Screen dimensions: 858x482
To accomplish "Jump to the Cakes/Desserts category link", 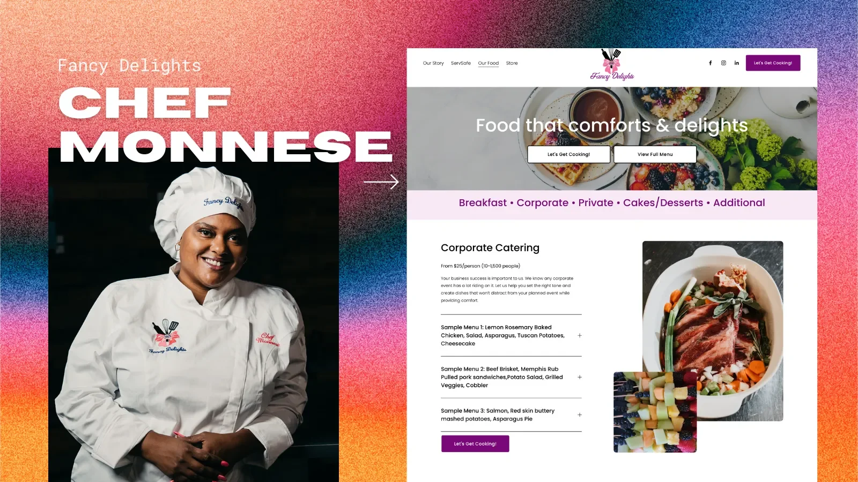I will coord(663,203).
